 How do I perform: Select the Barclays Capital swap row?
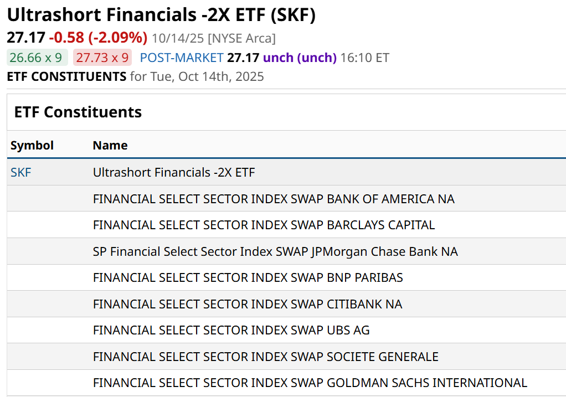point(264,225)
